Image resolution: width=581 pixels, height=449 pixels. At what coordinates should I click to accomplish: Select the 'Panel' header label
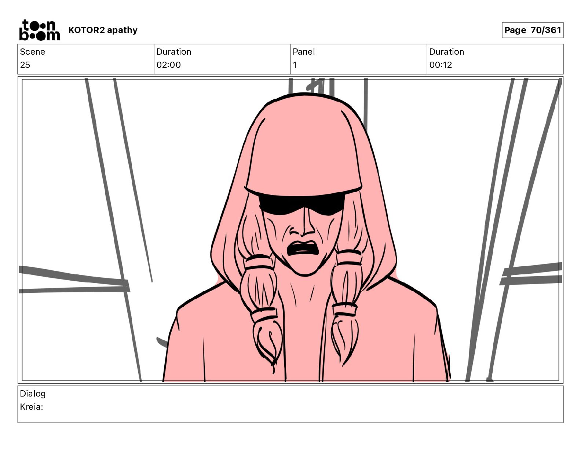pos(304,52)
